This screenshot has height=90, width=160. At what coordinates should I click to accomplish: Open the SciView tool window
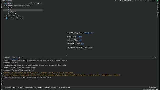coord(158,15)
